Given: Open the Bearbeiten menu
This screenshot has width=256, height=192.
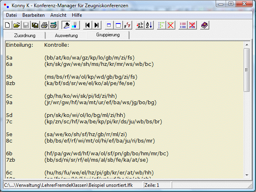Looking at the screenshot, I should [34, 15].
